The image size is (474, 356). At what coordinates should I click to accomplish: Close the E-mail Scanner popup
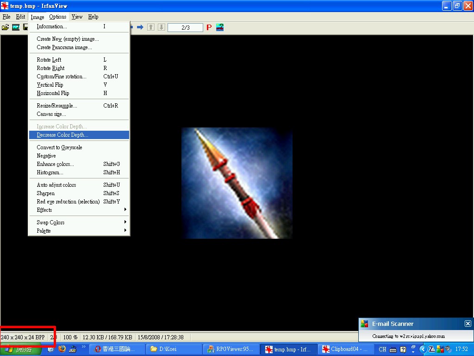468,324
